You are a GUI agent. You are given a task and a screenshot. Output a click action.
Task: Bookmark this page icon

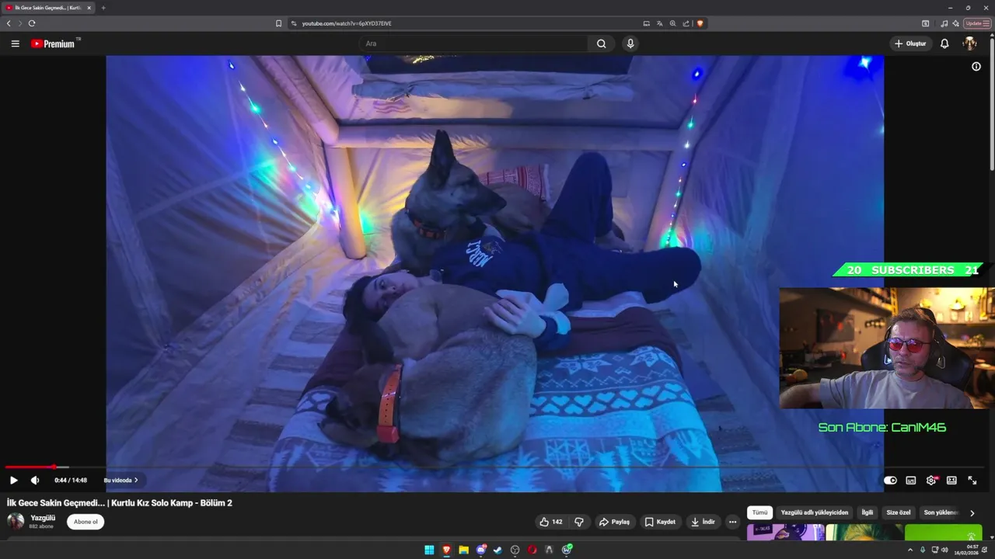click(279, 23)
